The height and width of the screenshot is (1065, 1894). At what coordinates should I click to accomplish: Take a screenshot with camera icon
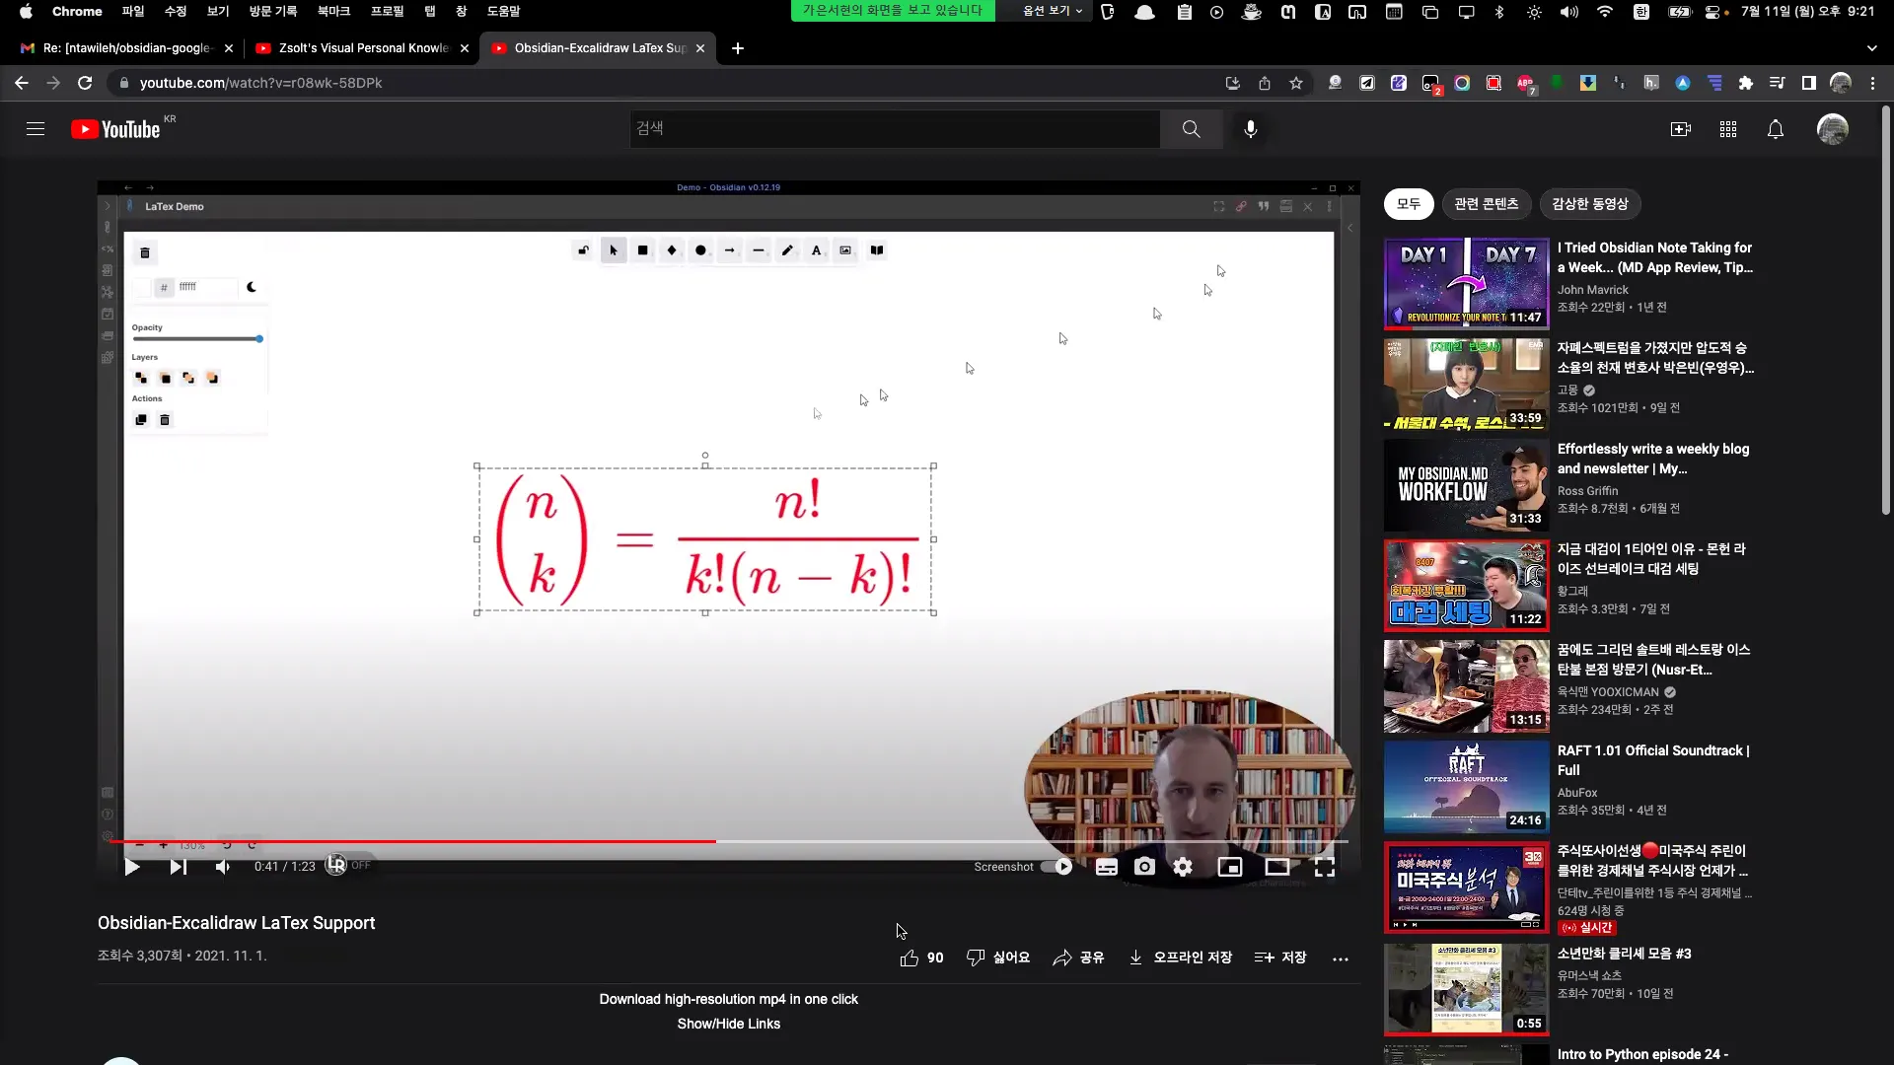1144,867
